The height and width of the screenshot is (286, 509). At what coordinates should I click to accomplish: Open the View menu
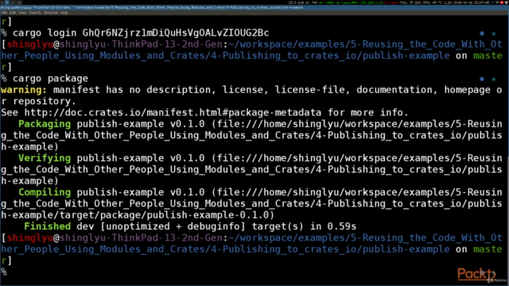click(23, 13)
